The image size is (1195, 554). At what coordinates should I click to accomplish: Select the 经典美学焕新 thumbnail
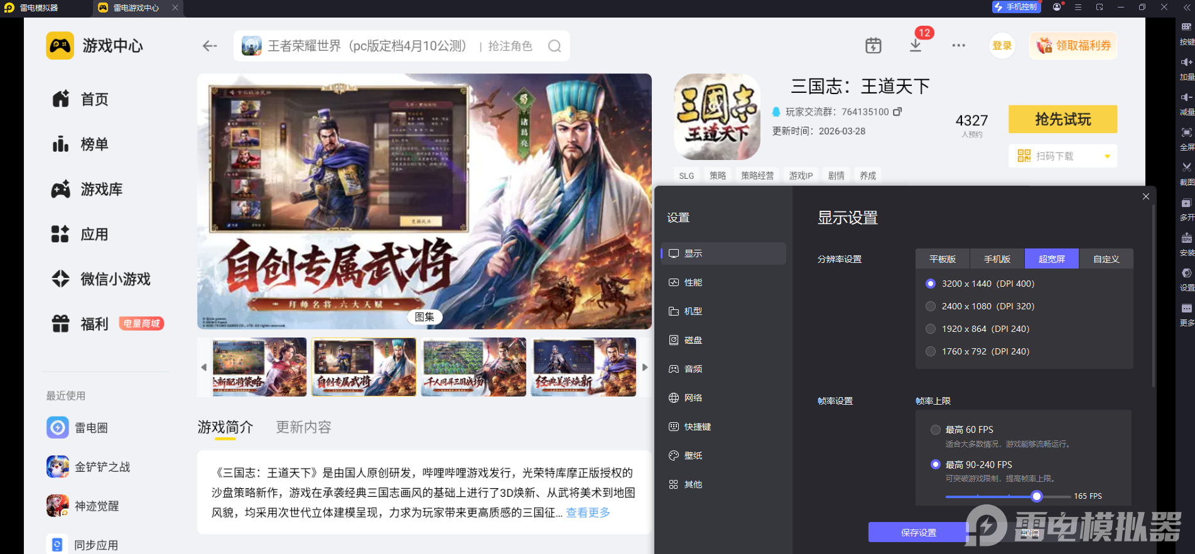pyautogui.click(x=583, y=367)
